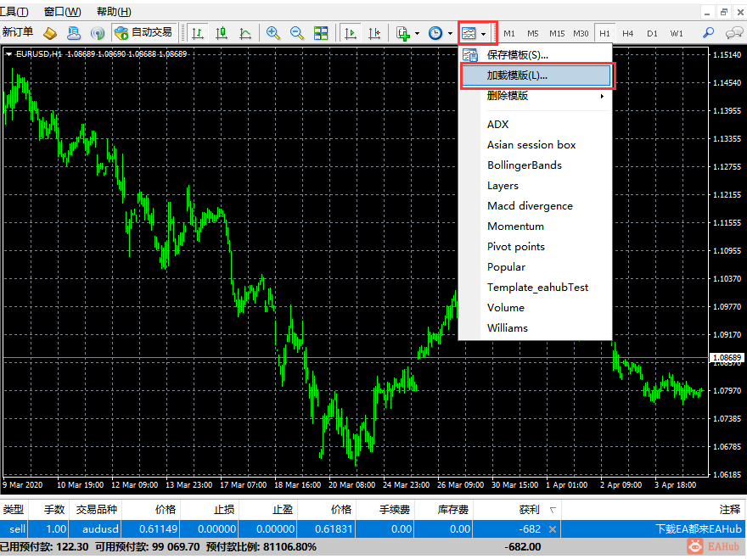Switch to line chart icon

tap(244, 33)
